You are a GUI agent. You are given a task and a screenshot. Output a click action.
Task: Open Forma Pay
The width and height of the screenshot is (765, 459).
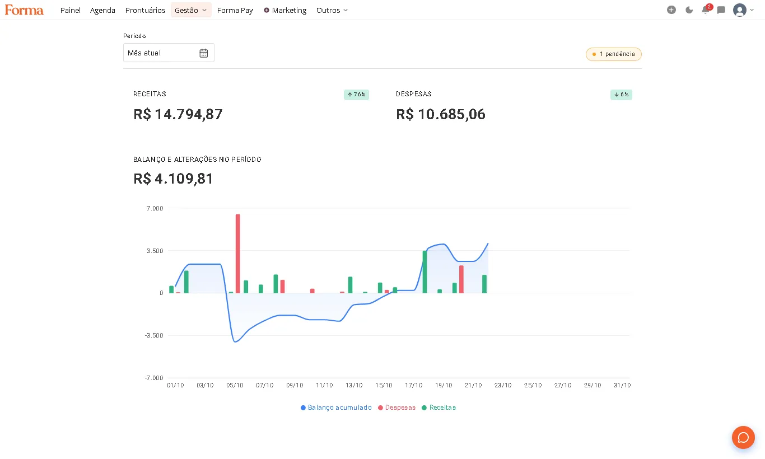[x=235, y=10]
